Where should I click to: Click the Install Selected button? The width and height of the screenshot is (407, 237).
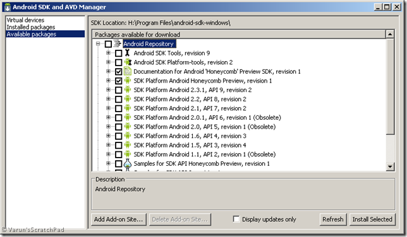372,219
